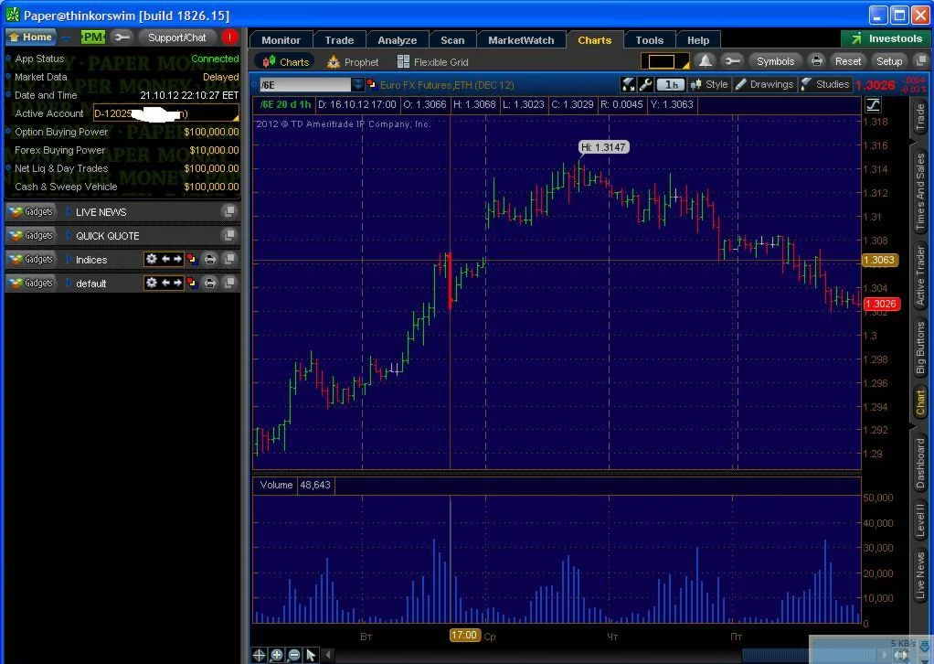Click the Symbols button
Viewport: 934px width, 664px height.
pos(775,60)
